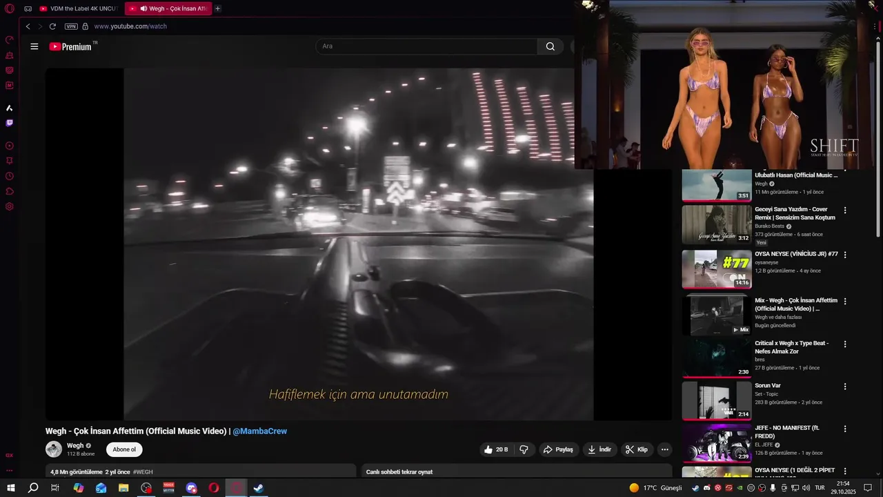
Task: Open Extensions cube icon in sidebar
Action: coord(10,191)
